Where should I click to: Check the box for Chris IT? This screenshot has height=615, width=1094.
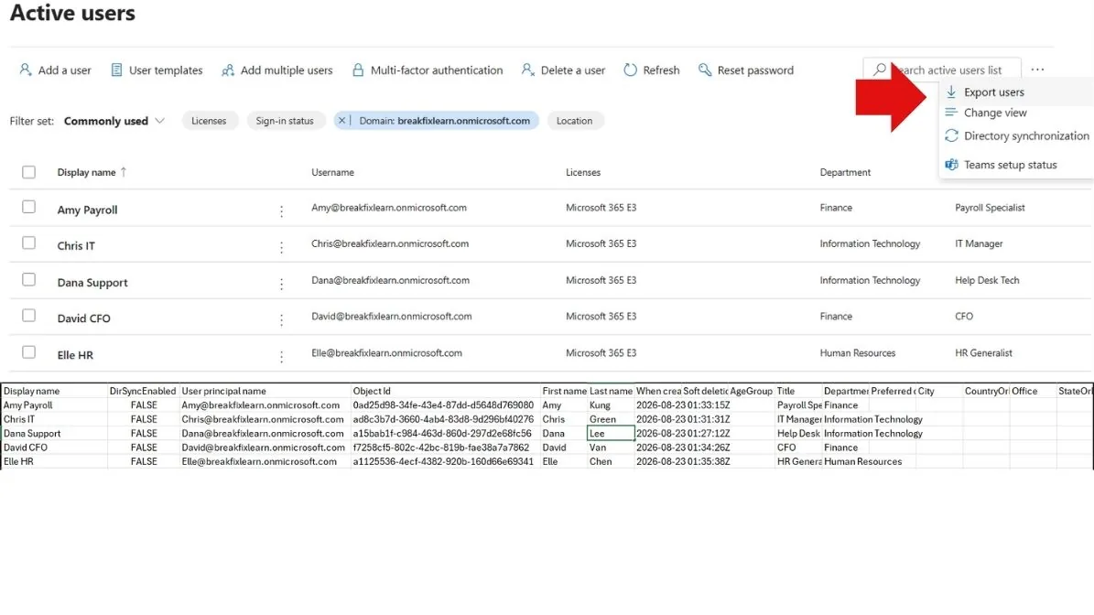(28, 243)
